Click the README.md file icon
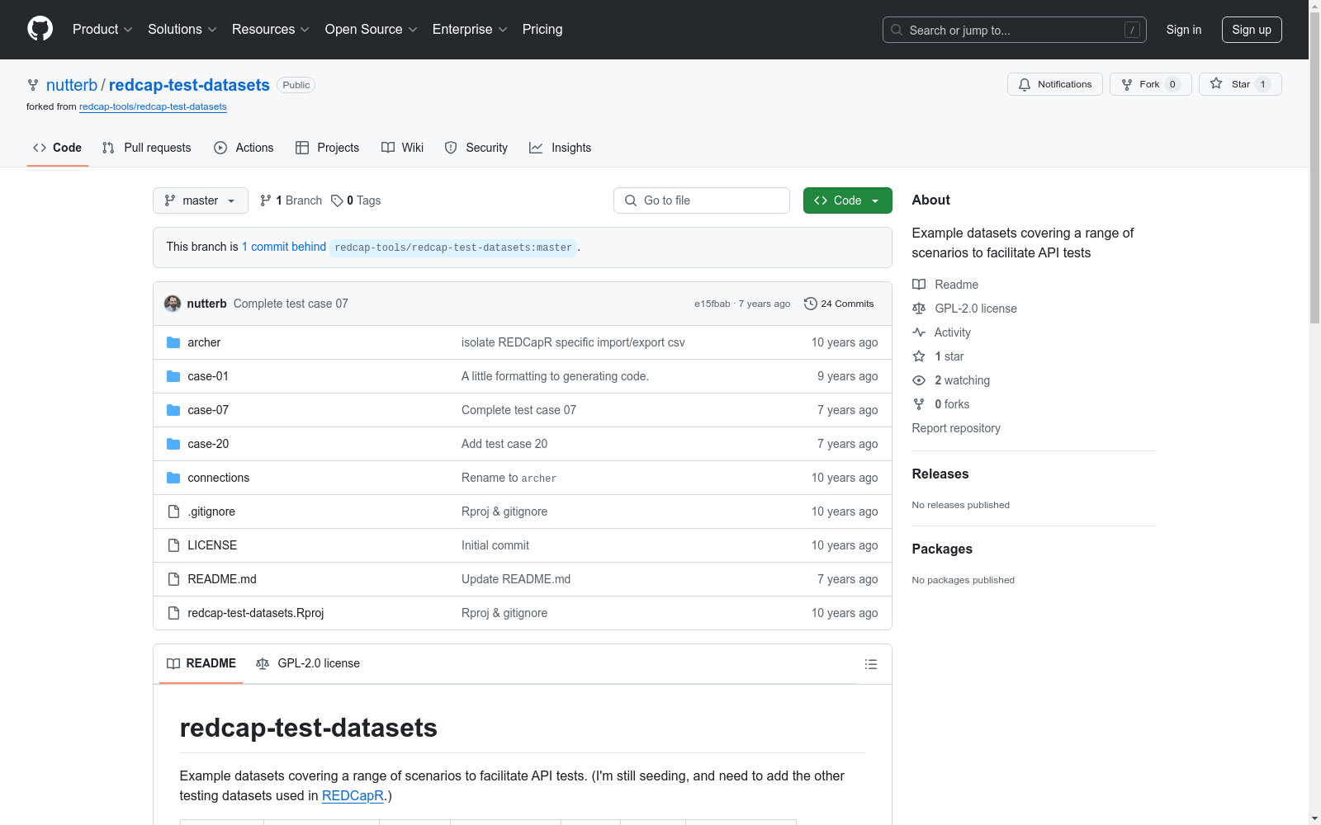 [173, 579]
